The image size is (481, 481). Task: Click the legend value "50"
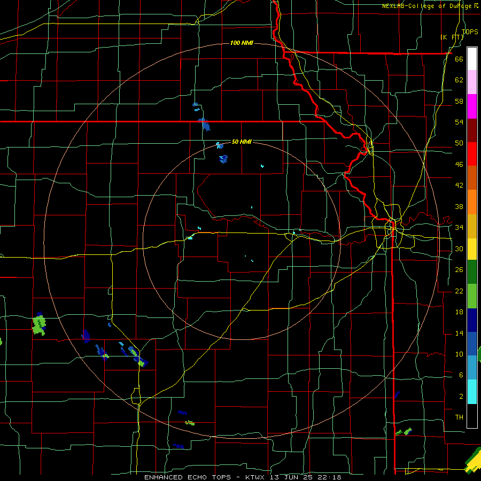pyautogui.click(x=459, y=143)
